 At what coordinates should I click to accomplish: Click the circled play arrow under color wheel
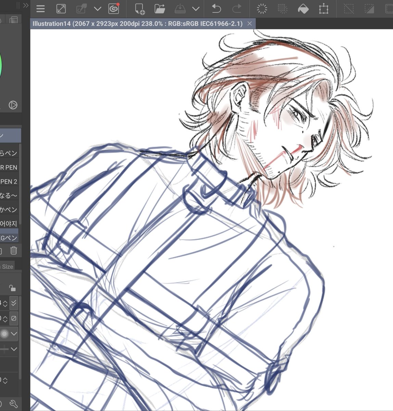click(13, 105)
